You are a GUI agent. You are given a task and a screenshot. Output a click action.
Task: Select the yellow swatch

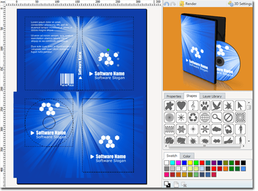pos(190,163)
